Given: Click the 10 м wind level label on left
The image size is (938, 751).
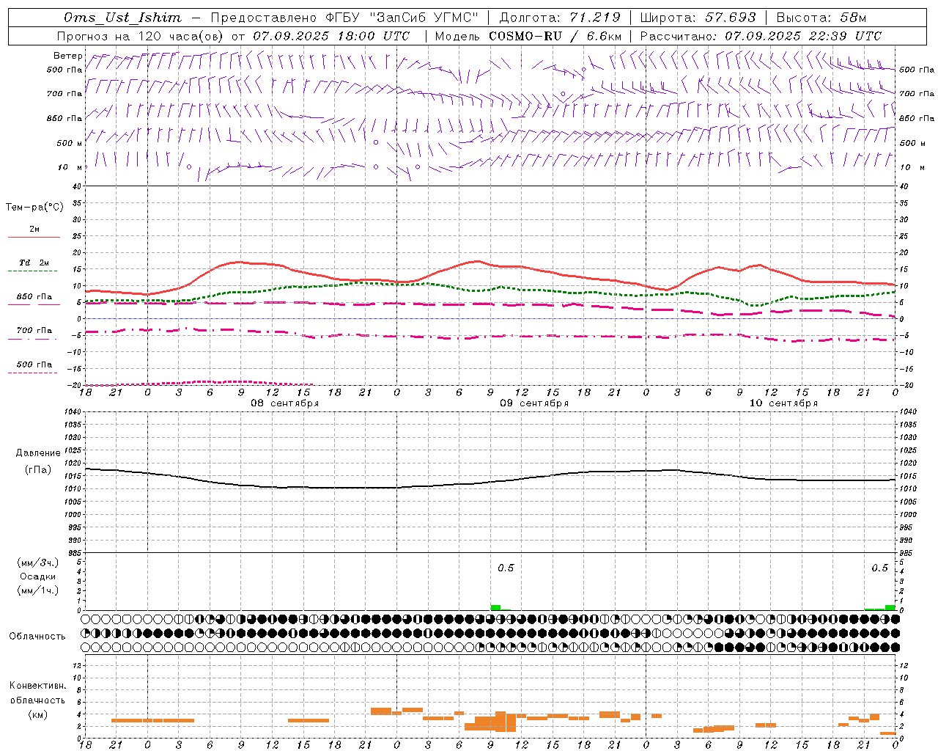Looking at the screenshot, I should (70, 167).
